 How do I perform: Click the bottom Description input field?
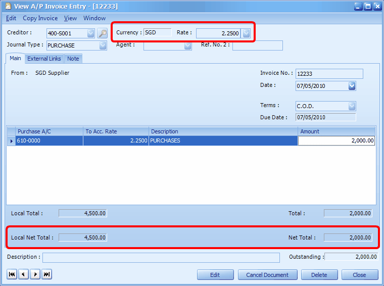(161, 258)
